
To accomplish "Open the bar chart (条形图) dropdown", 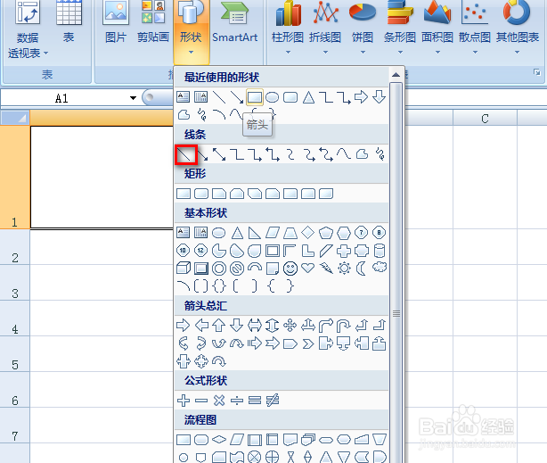I will [x=400, y=29].
